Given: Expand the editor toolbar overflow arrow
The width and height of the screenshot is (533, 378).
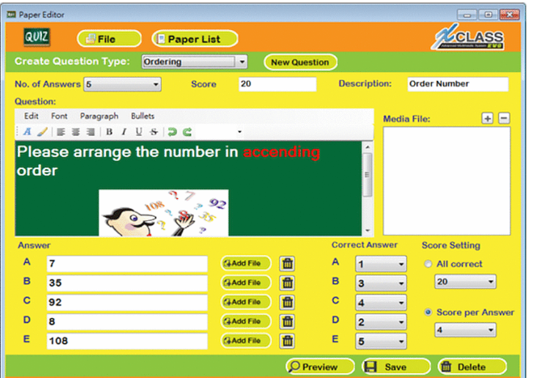Looking at the screenshot, I should (x=239, y=132).
